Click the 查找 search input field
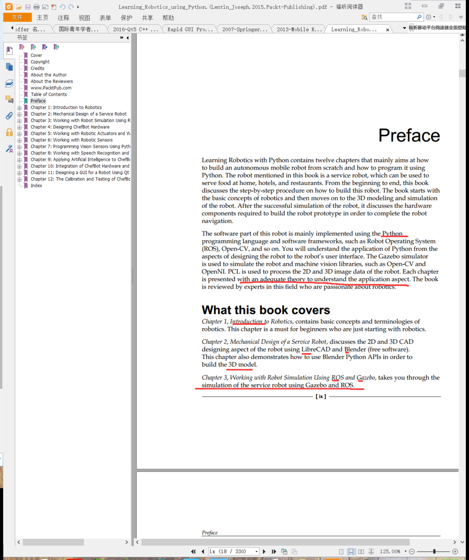The height and width of the screenshot is (560, 469). pyautogui.click(x=393, y=17)
